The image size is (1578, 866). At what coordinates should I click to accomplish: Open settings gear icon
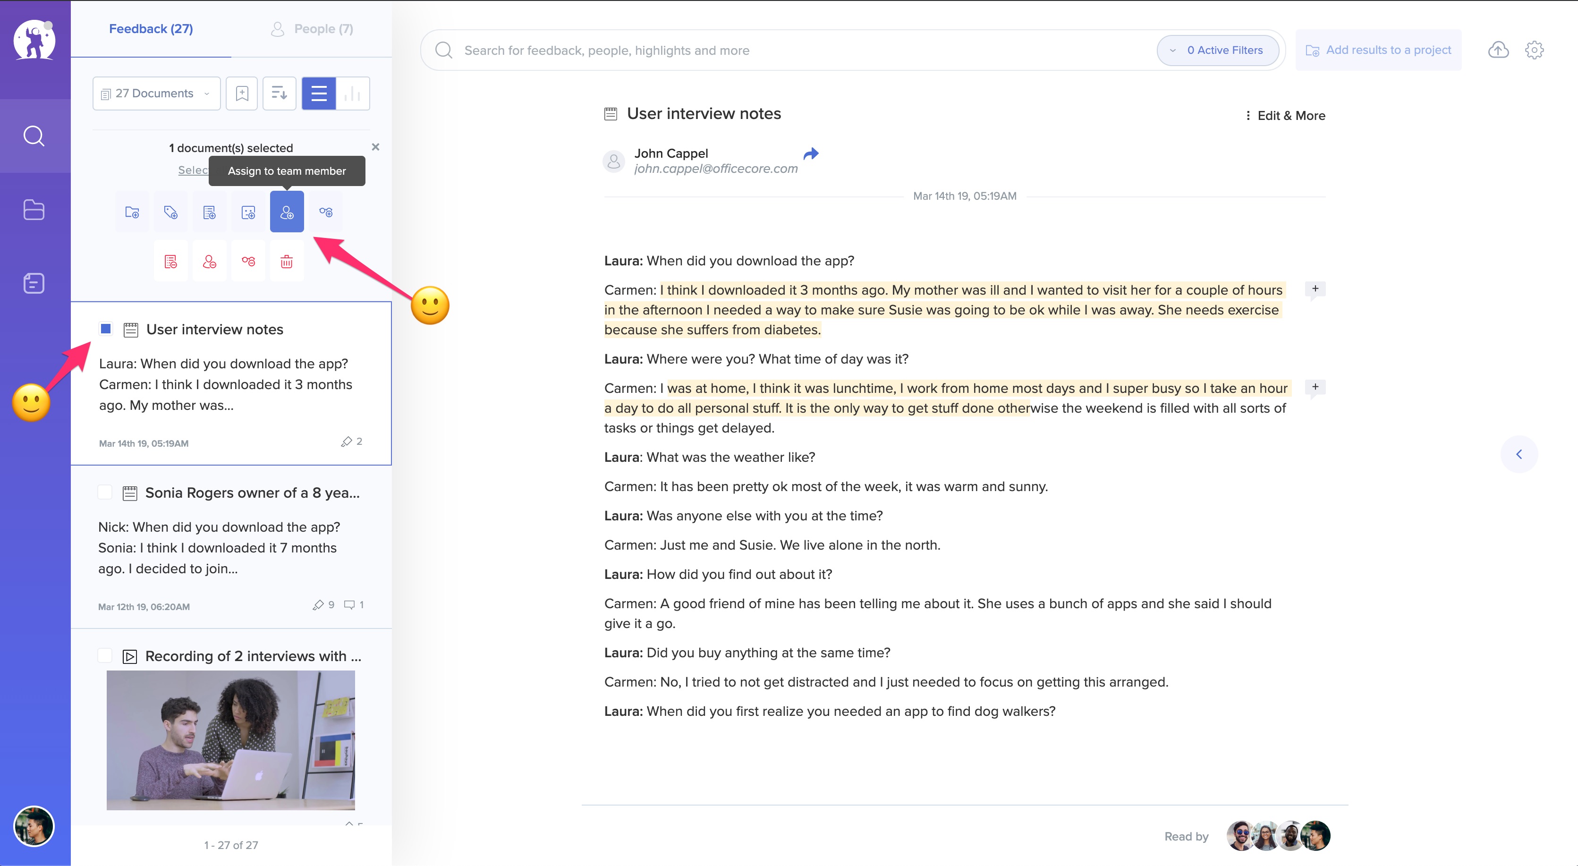1535,50
